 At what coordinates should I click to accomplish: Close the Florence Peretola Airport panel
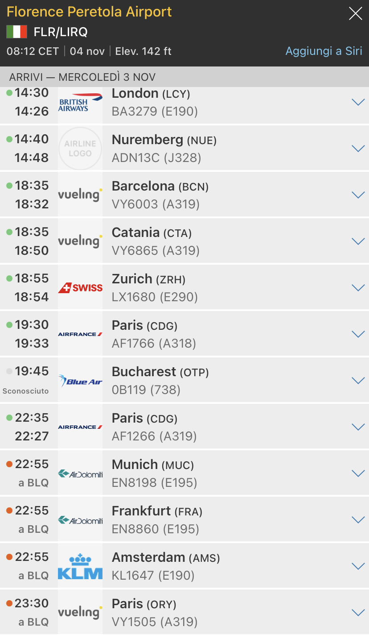(x=355, y=14)
